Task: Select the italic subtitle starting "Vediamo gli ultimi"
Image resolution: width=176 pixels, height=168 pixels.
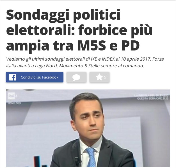Action: [85, 62]
